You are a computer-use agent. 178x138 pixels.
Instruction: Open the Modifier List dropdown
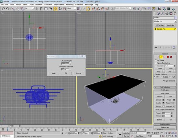(x=165, y=21)
